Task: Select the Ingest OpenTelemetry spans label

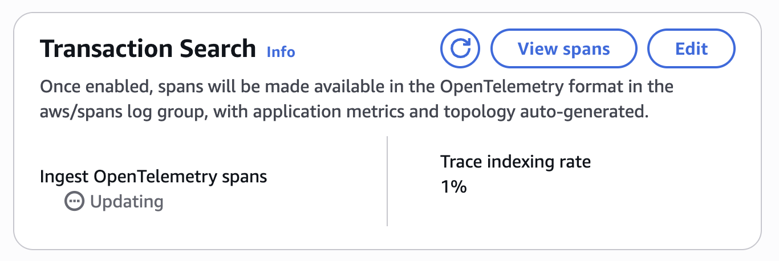Action: coord(153,177)
